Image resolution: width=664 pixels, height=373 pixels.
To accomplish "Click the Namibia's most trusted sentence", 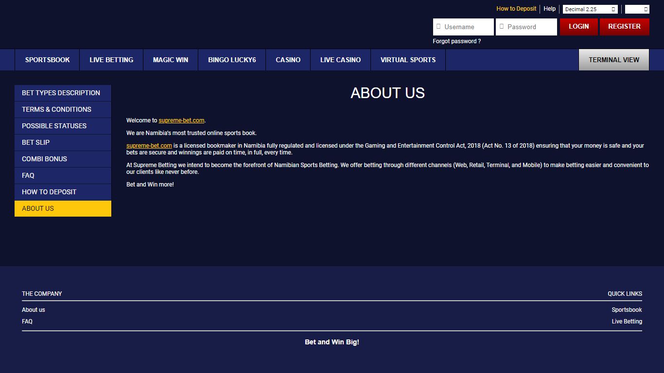I will (x=192, y=133).
